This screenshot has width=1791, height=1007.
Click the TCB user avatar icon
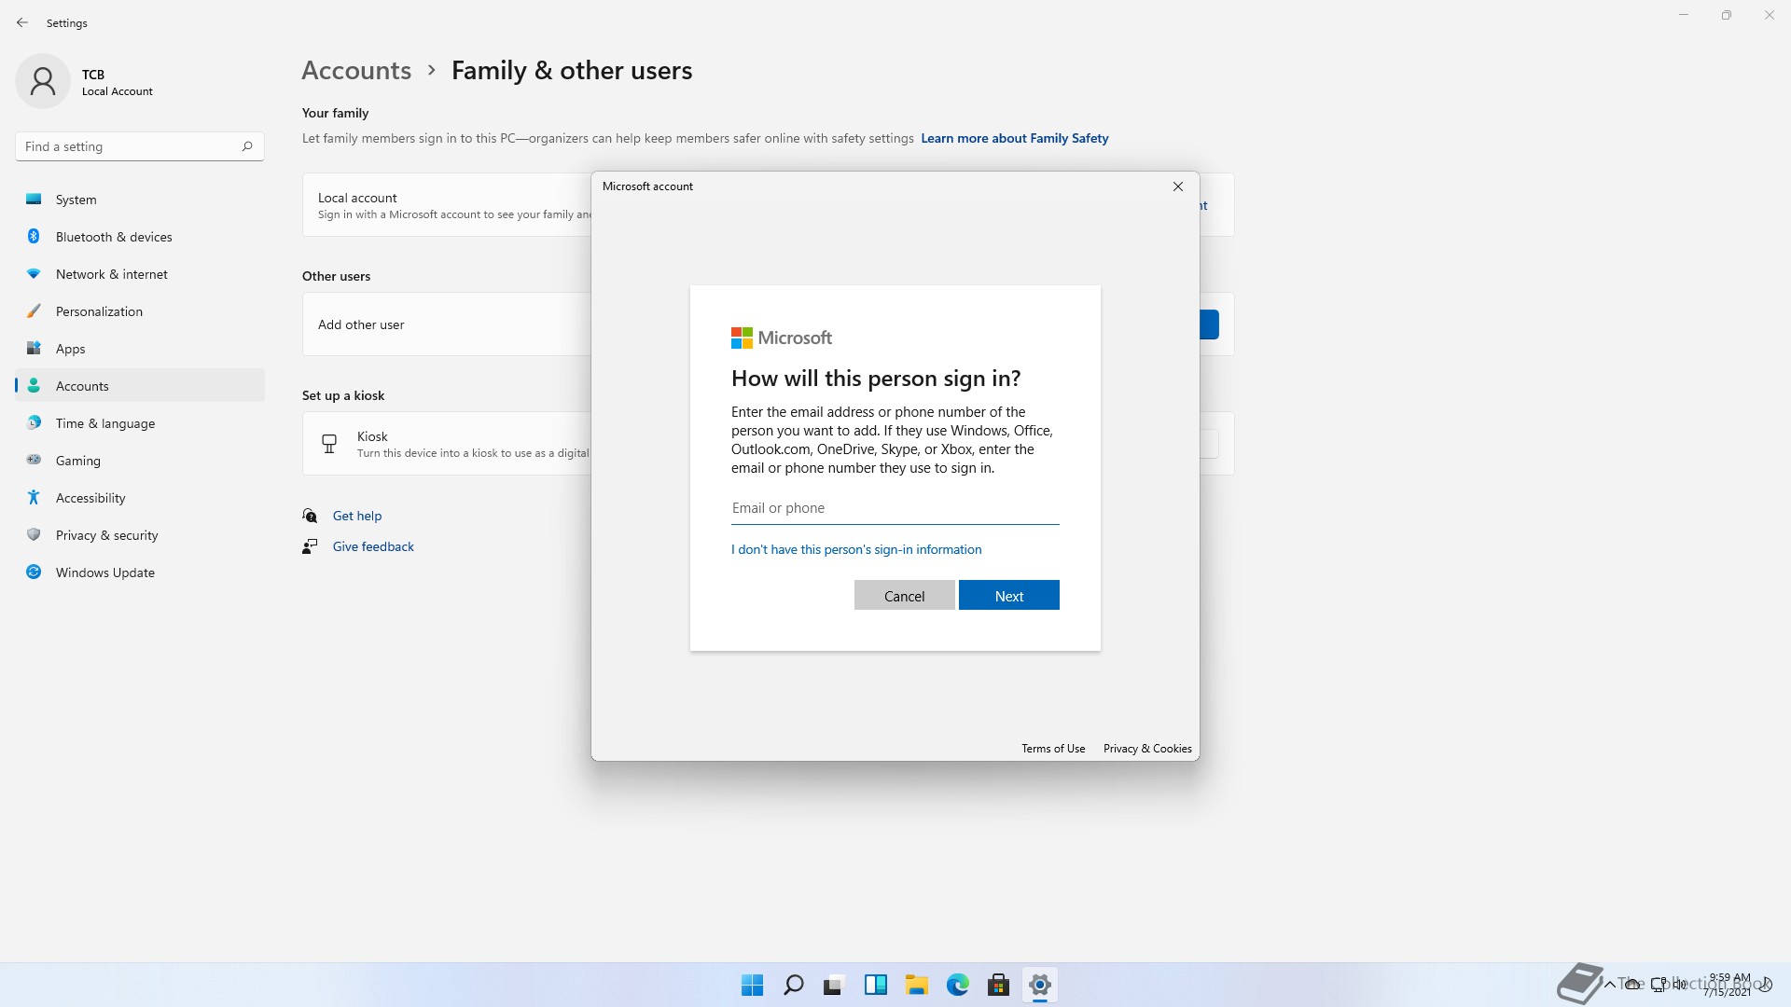(43, 81)
